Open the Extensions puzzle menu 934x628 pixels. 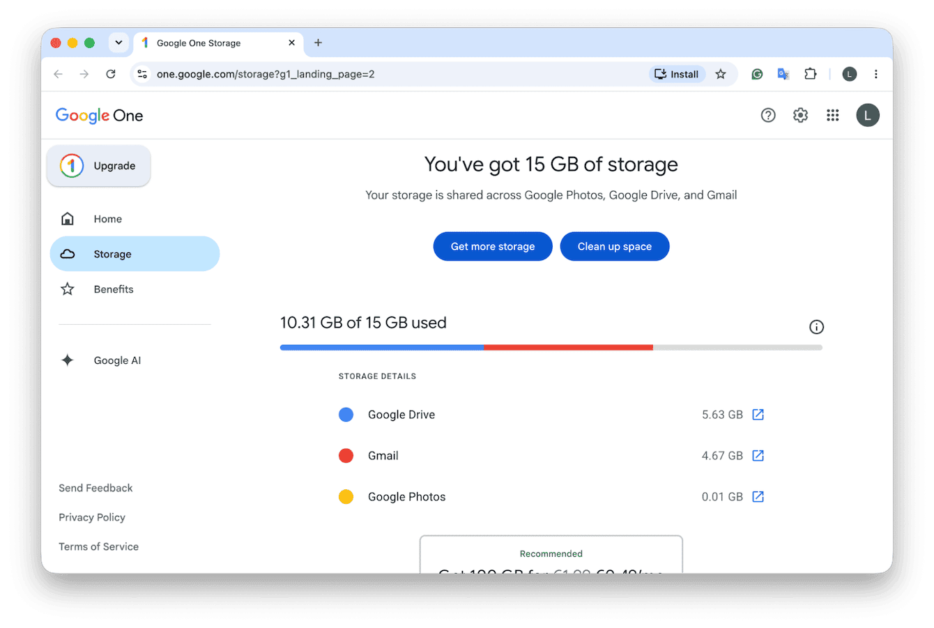pos(810,74)
